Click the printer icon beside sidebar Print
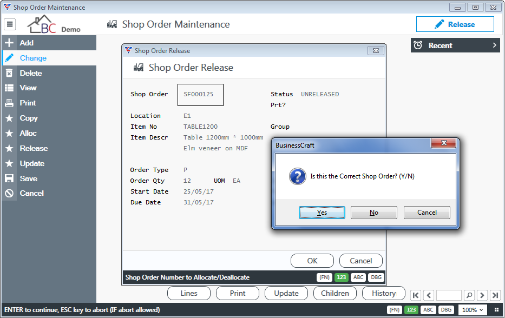 coord(9,103)
